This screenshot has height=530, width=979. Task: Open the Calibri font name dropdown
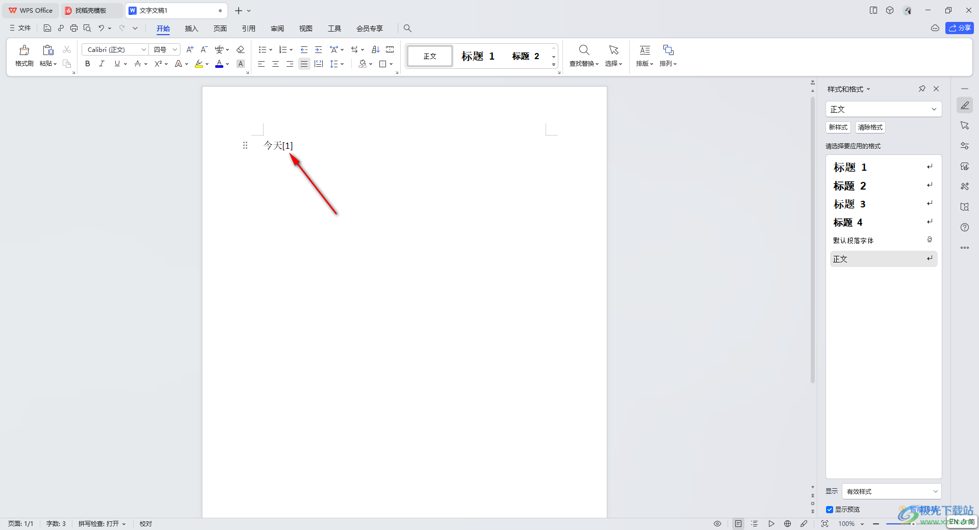143,49
